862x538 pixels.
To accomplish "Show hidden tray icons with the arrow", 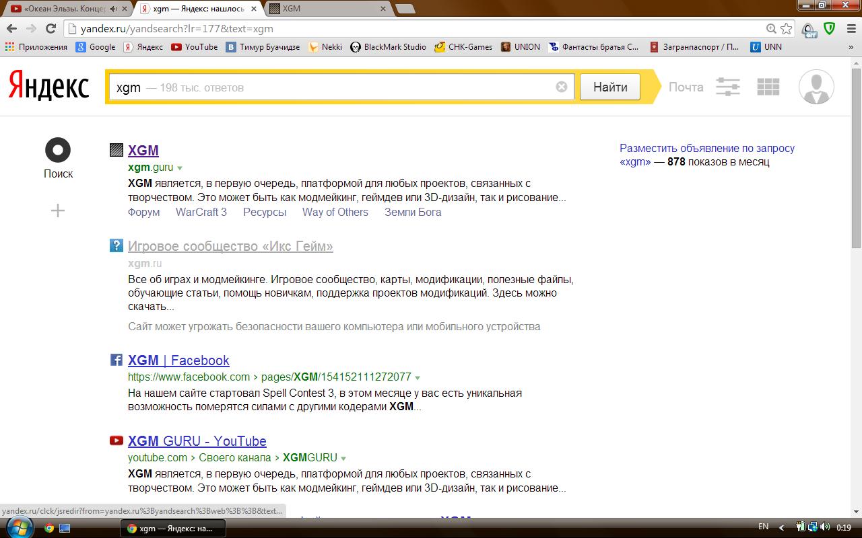I will tap(781, 528).
